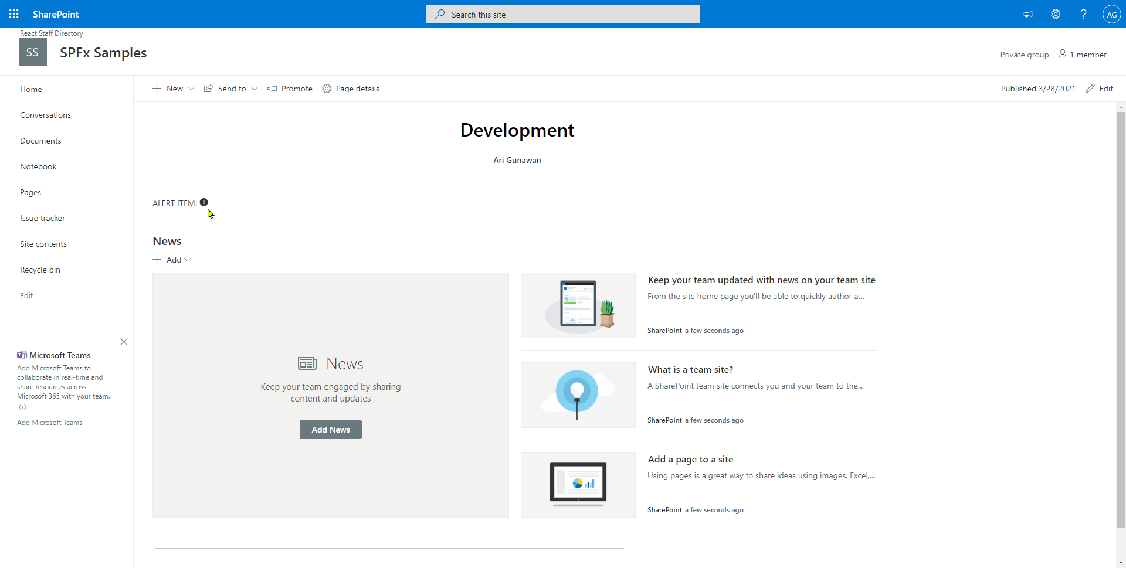This screenshot has width=1126, height=568.
Task: Navigate to Issue tracker in the sidebar
Action: tap(42, 217)
